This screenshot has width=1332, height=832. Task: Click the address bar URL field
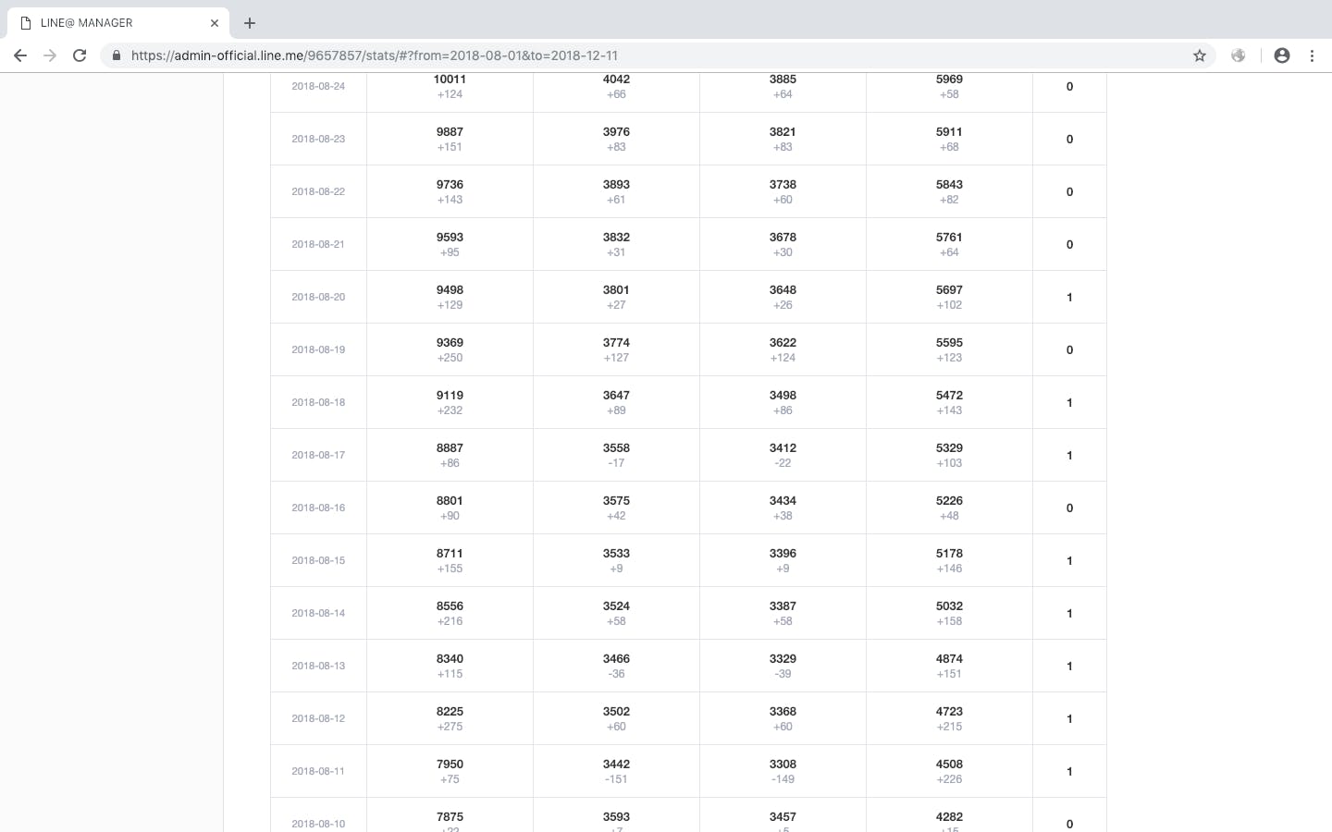coord(647,55)
